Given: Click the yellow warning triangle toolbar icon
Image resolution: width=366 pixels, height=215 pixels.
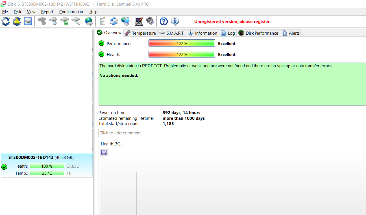Looking at the screenshot, I should tap(17, 21).
